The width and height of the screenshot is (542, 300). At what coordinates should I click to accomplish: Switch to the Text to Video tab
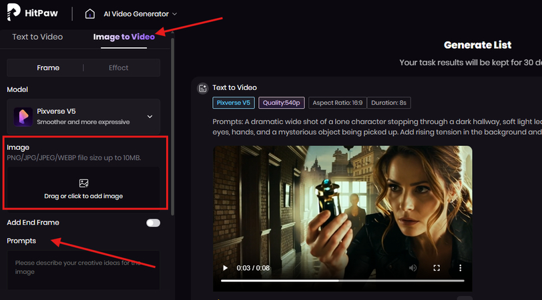coord(37,37)
